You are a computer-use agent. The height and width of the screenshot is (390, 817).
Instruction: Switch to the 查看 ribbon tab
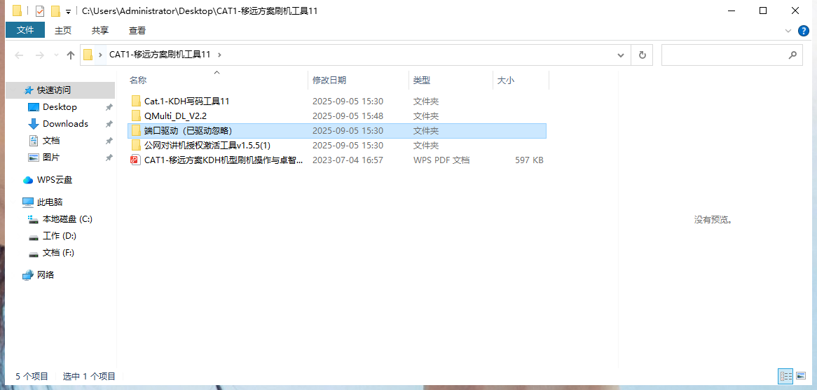click(137, 31)
